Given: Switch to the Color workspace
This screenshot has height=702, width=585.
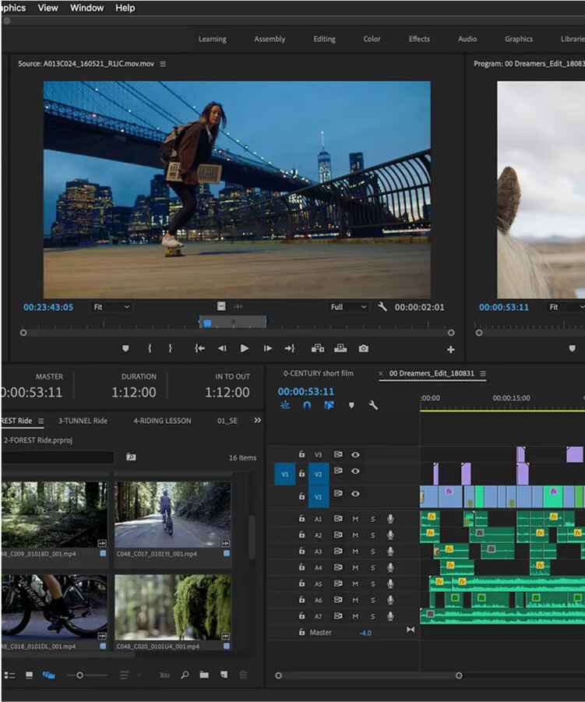Looking at the screenshot, I should click(x=372, y=39).
